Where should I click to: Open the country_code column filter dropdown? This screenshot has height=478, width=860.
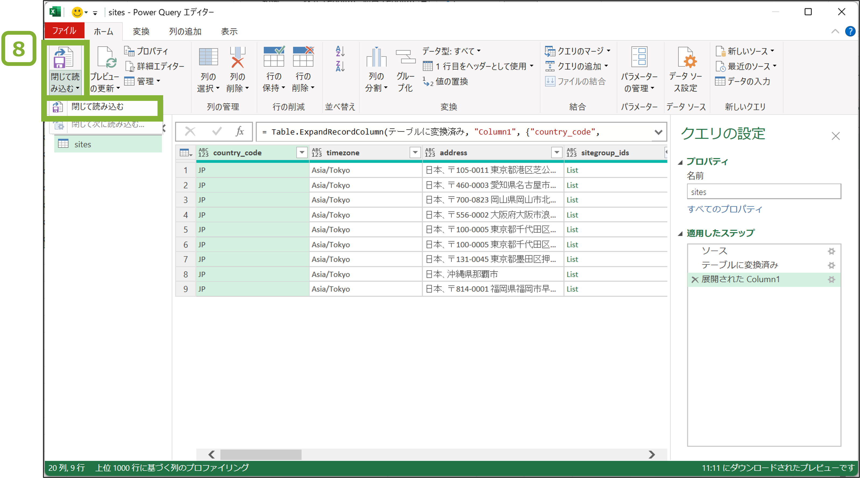click(302, 153)
